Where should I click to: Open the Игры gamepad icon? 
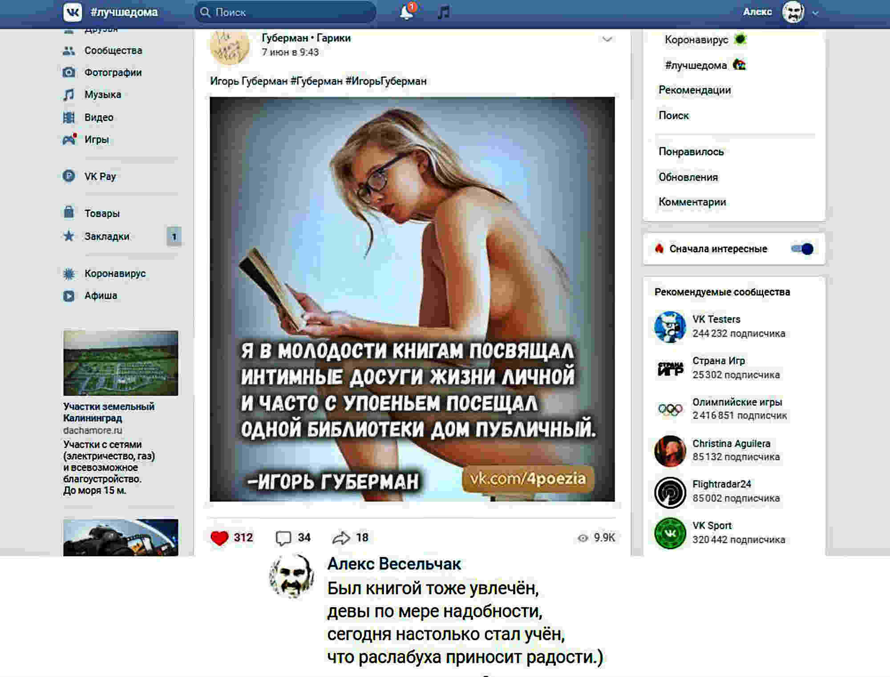pyautogui.click(x=69, y=139)
